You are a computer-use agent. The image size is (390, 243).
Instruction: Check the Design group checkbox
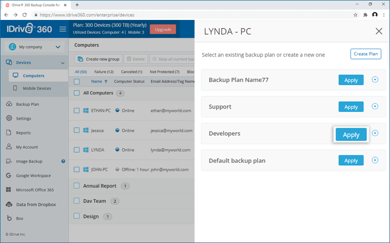[77, 216]
